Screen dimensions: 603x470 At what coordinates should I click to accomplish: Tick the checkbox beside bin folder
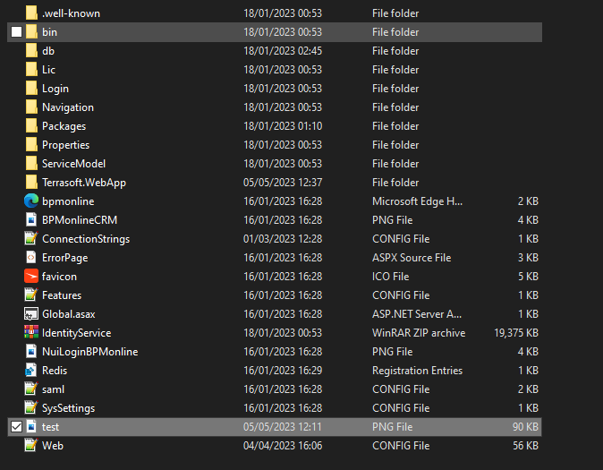(x=16, y=32)
